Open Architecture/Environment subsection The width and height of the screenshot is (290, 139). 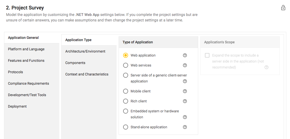click(85, 51)
